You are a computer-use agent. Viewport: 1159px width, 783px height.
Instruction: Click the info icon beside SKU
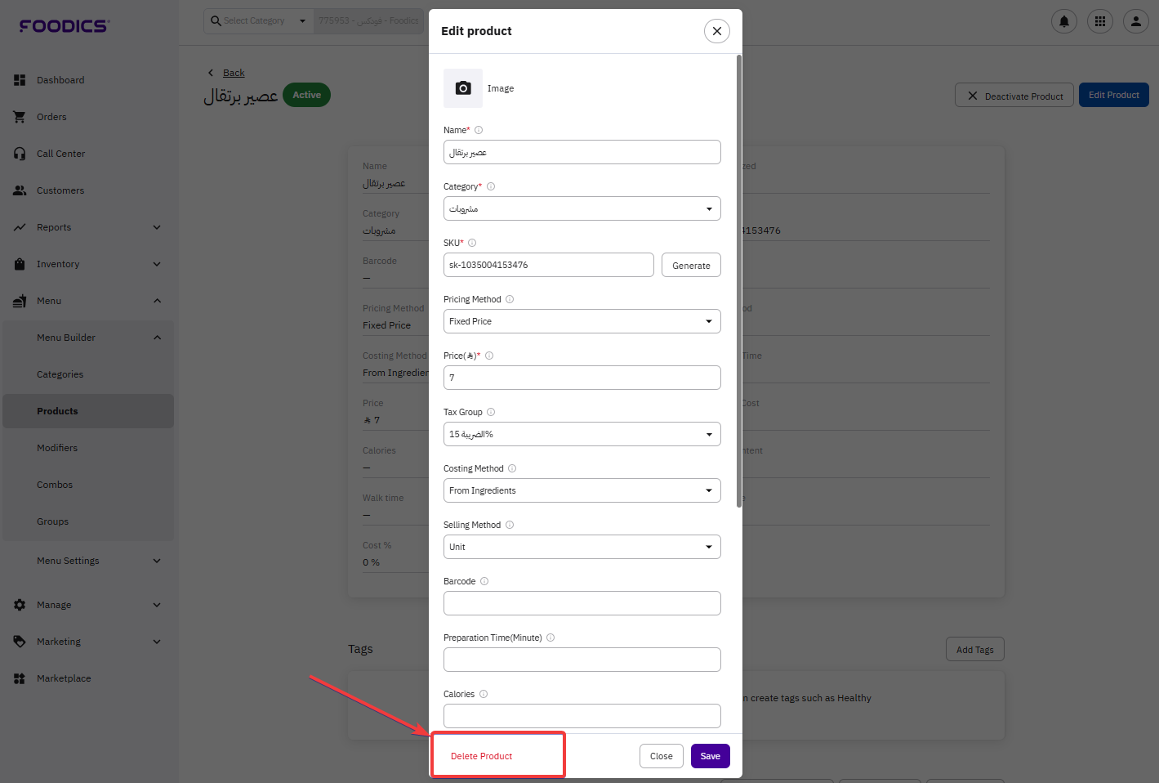pyautogui.click(x=472, y=243)
